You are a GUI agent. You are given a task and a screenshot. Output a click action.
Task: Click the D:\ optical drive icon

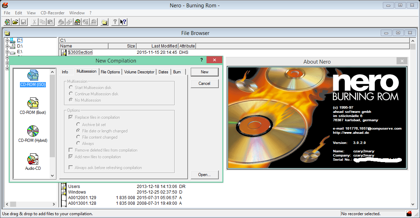pos(12,46)
